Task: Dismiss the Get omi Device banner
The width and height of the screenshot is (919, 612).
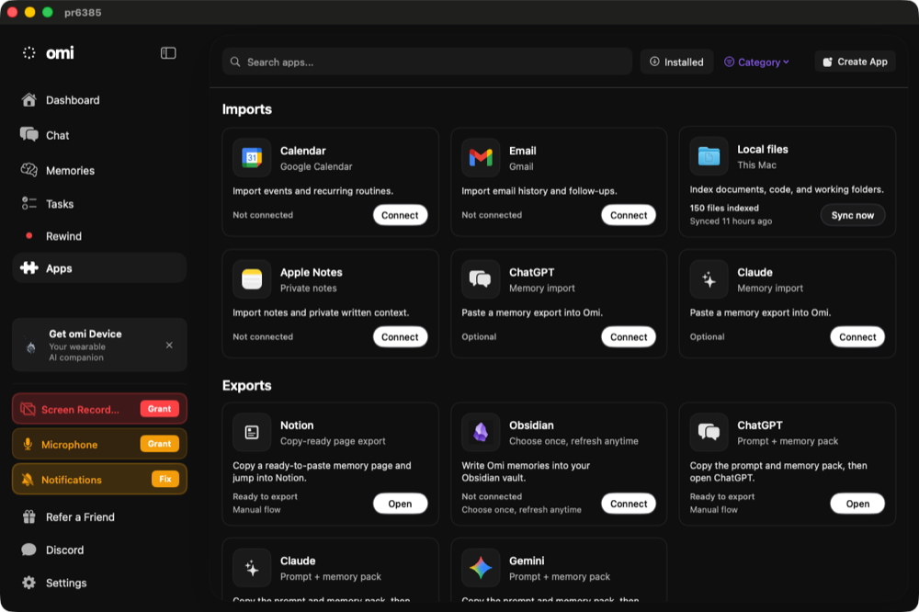Action: pos(169,346)
